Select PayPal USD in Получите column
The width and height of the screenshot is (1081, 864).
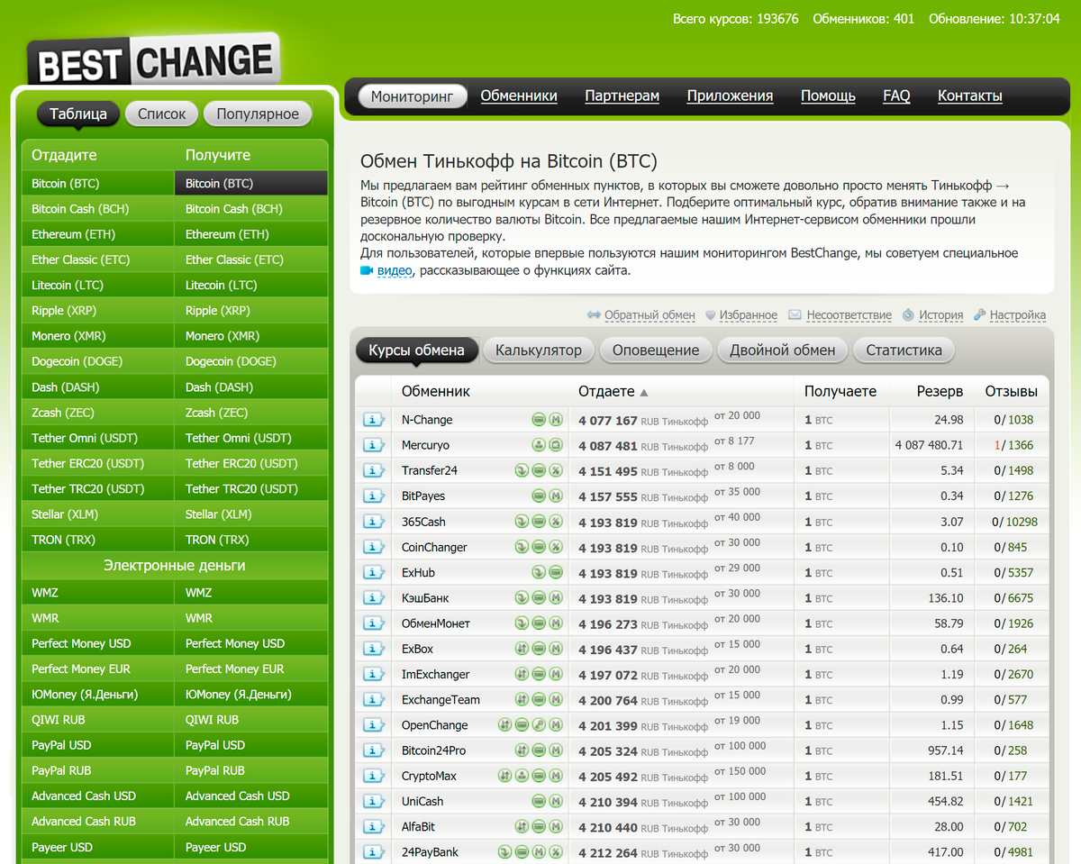pos(250,745)
